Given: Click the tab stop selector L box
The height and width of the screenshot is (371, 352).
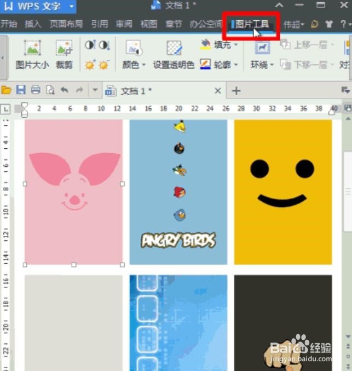Looking at the screenshot, I should (5, 109).
